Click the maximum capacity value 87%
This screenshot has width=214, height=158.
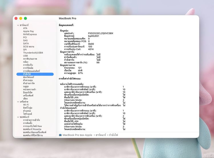(80, 73)
